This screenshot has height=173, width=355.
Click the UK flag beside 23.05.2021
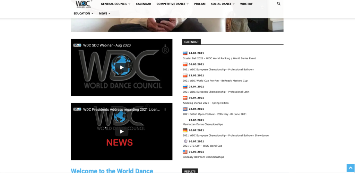(x=185, y=109)
